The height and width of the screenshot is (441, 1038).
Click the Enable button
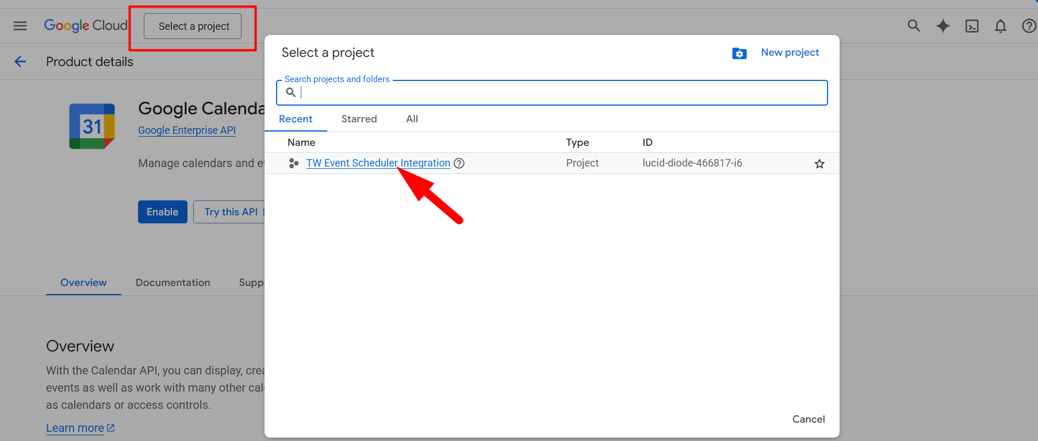pos(163,212)
